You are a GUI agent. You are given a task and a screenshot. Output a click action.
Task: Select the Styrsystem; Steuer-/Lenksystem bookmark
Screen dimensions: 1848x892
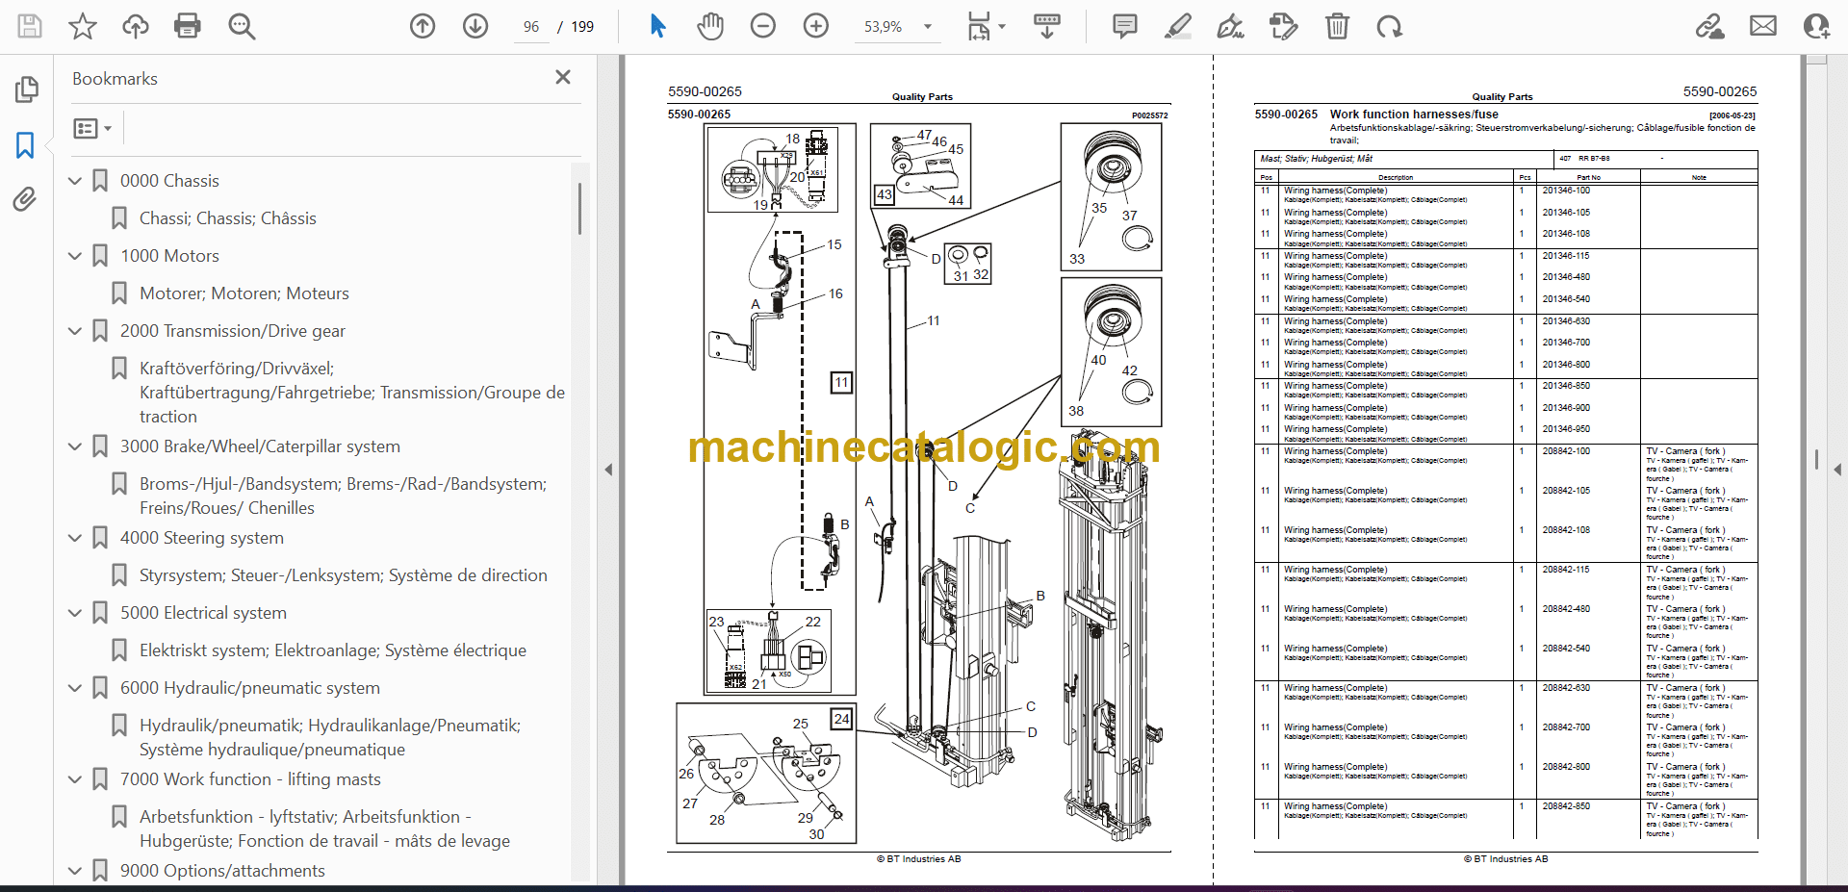click(344, 575)
